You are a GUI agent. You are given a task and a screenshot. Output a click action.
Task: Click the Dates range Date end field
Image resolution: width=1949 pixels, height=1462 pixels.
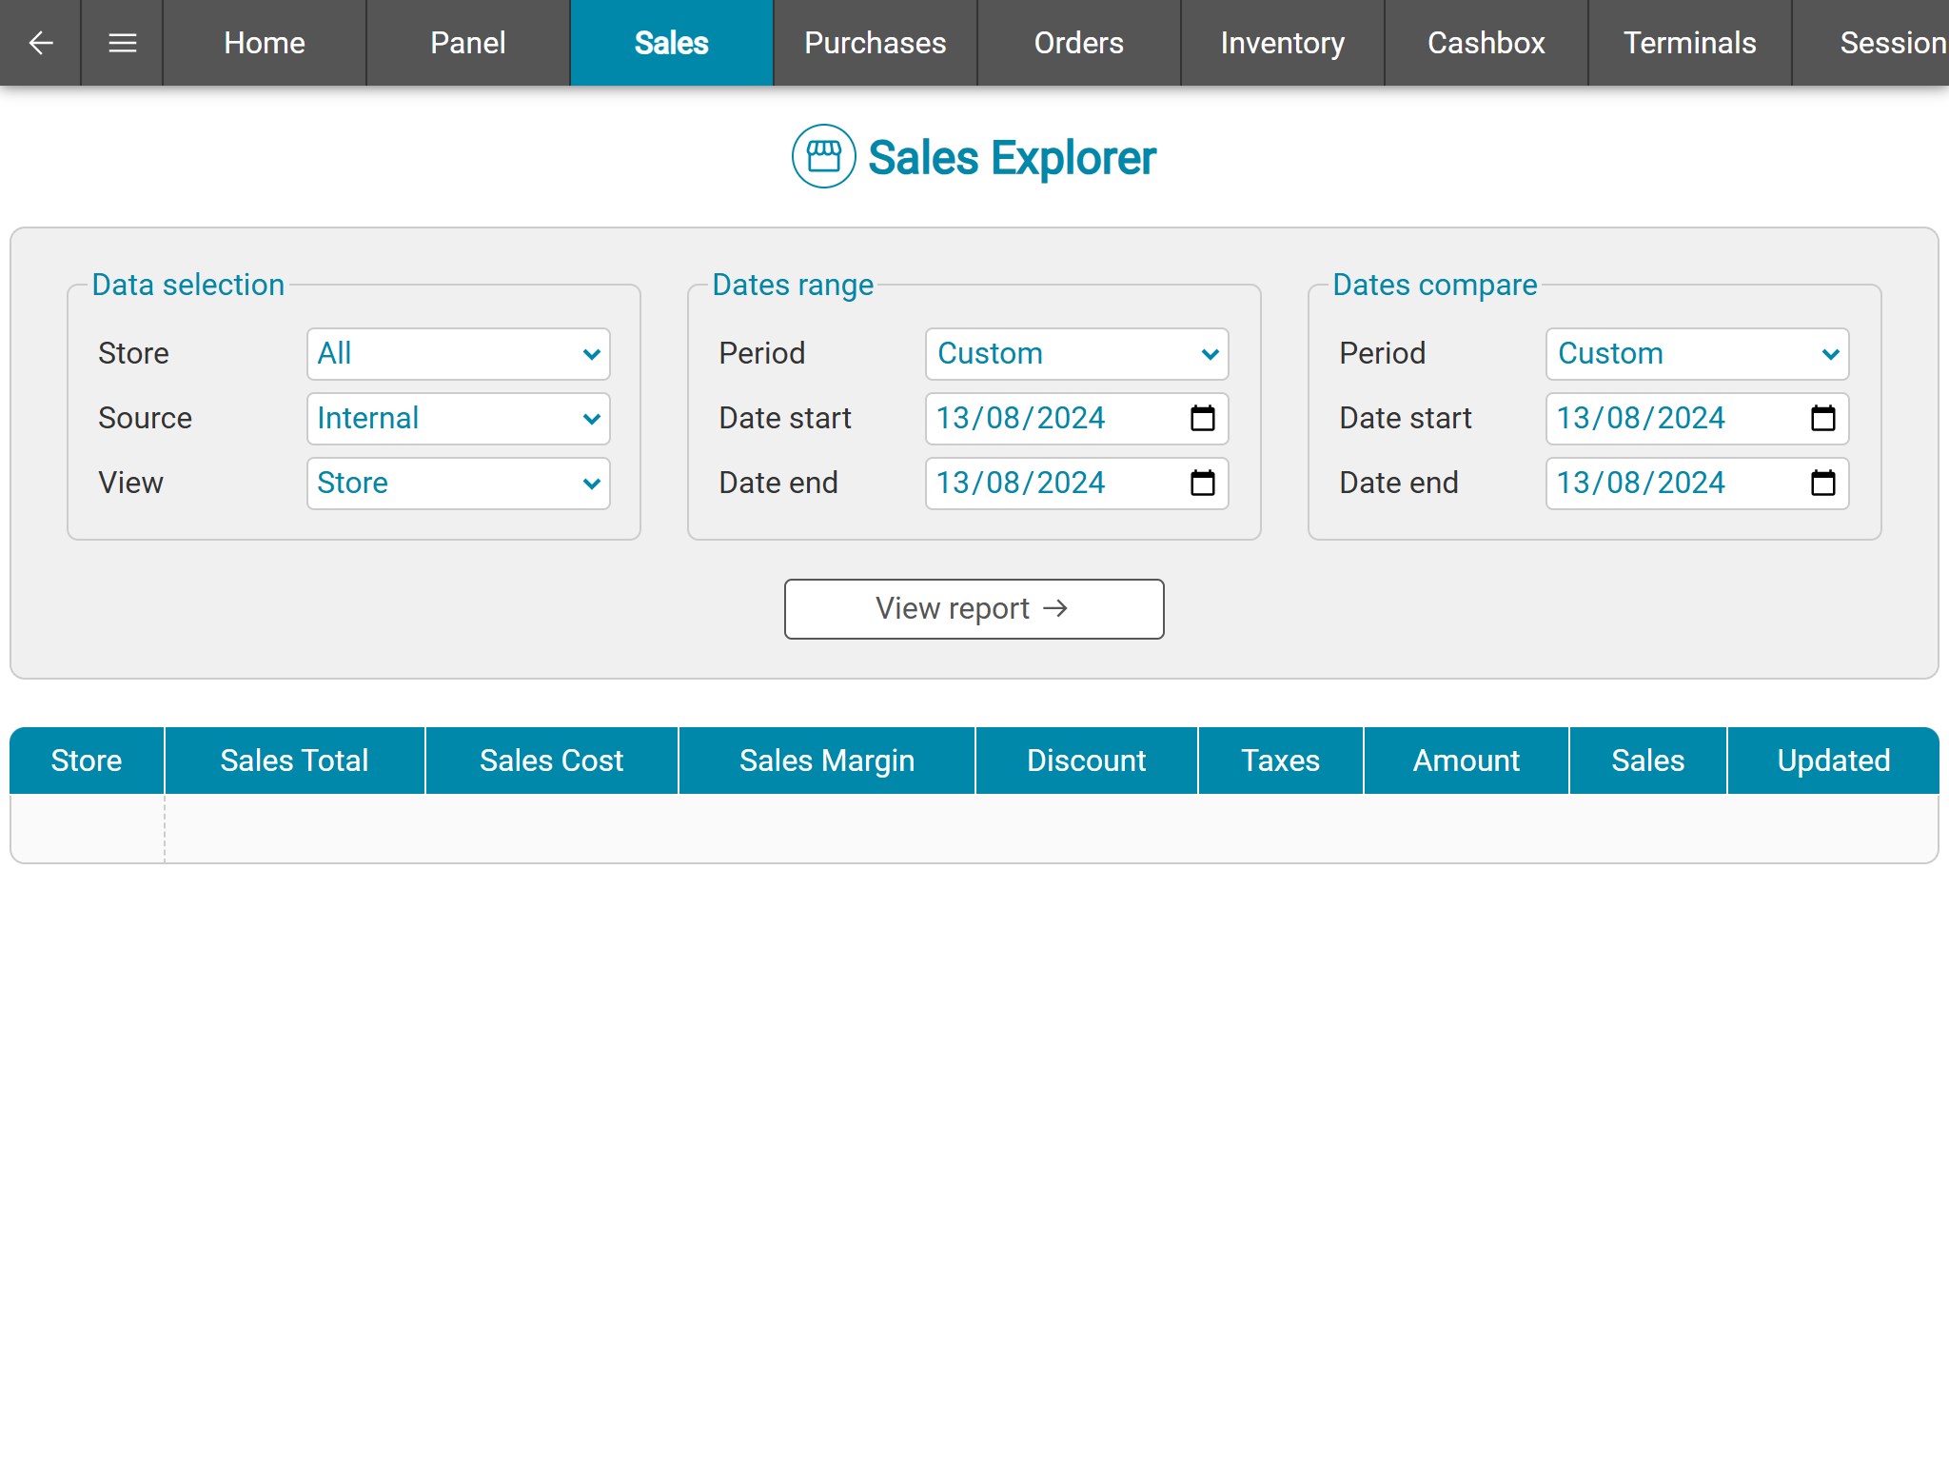pyautogui.click(x=1076, y=484)
